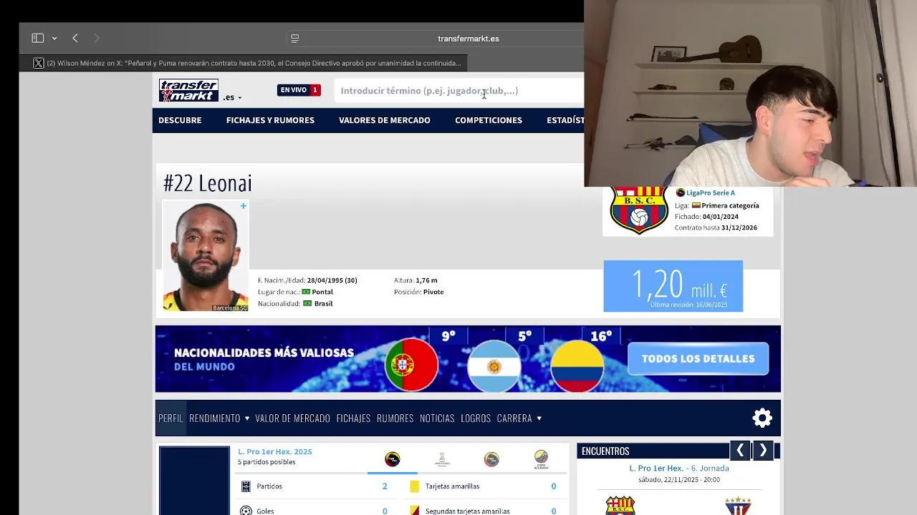Click the contract date 31/12/2026
Image resolution: width=917 pixels, height=515 pixels.
pos(739,228)
